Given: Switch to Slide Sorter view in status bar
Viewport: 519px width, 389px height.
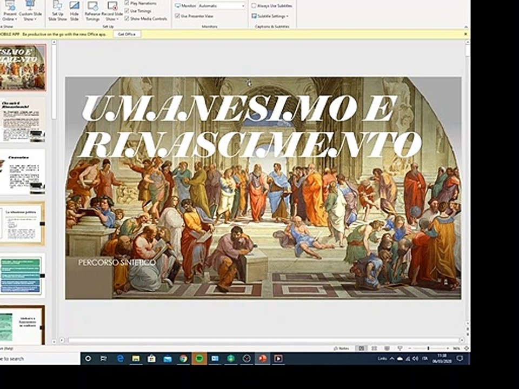Looking at the screenshot, I should pos(374,348).
